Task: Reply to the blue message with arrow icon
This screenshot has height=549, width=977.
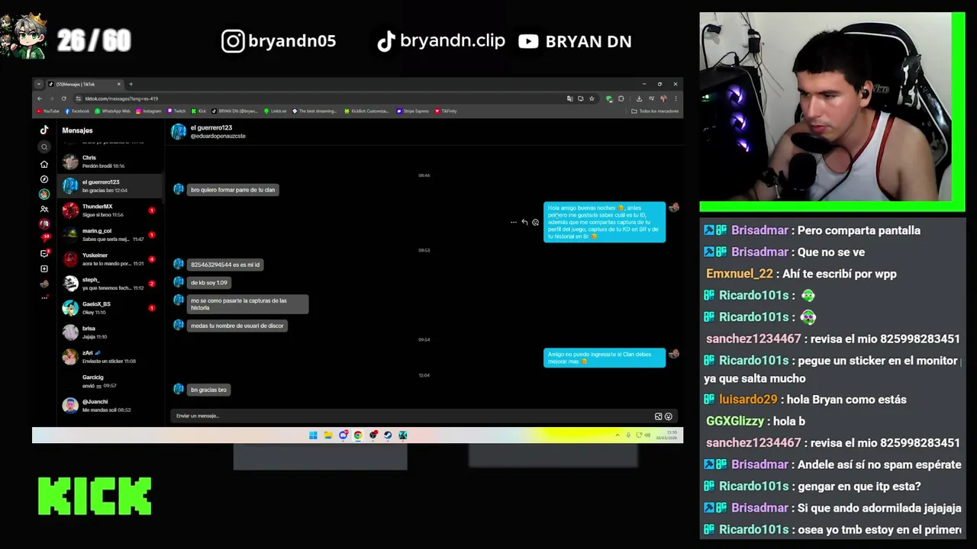Action: [524, 222]
